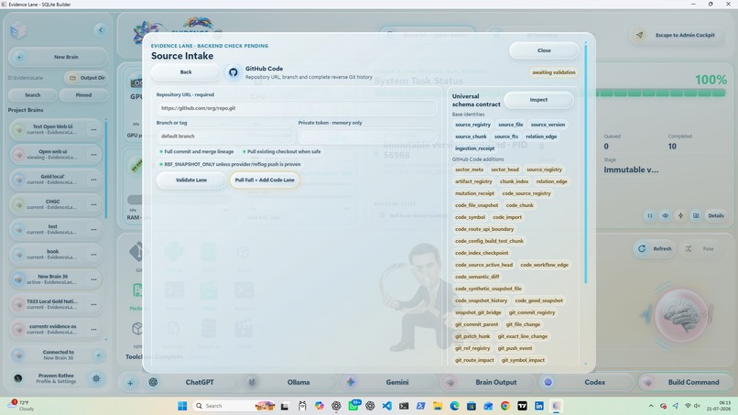Open options menu for New Brain 36
The image size is (738, 415).
(93, 279)
